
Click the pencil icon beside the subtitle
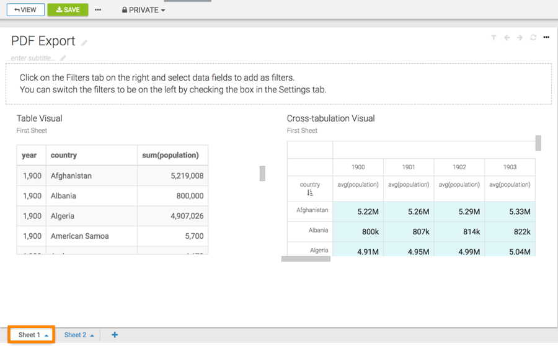coord(63,58)
